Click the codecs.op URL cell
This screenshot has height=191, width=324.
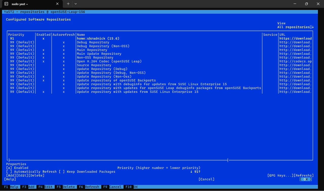click(296, 61)
